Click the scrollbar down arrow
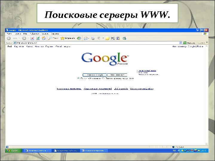The image size is (215, 161). (207, 144)
